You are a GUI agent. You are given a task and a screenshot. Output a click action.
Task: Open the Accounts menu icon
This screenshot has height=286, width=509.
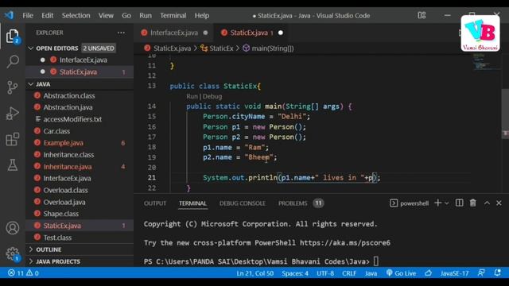coord(13,228)
